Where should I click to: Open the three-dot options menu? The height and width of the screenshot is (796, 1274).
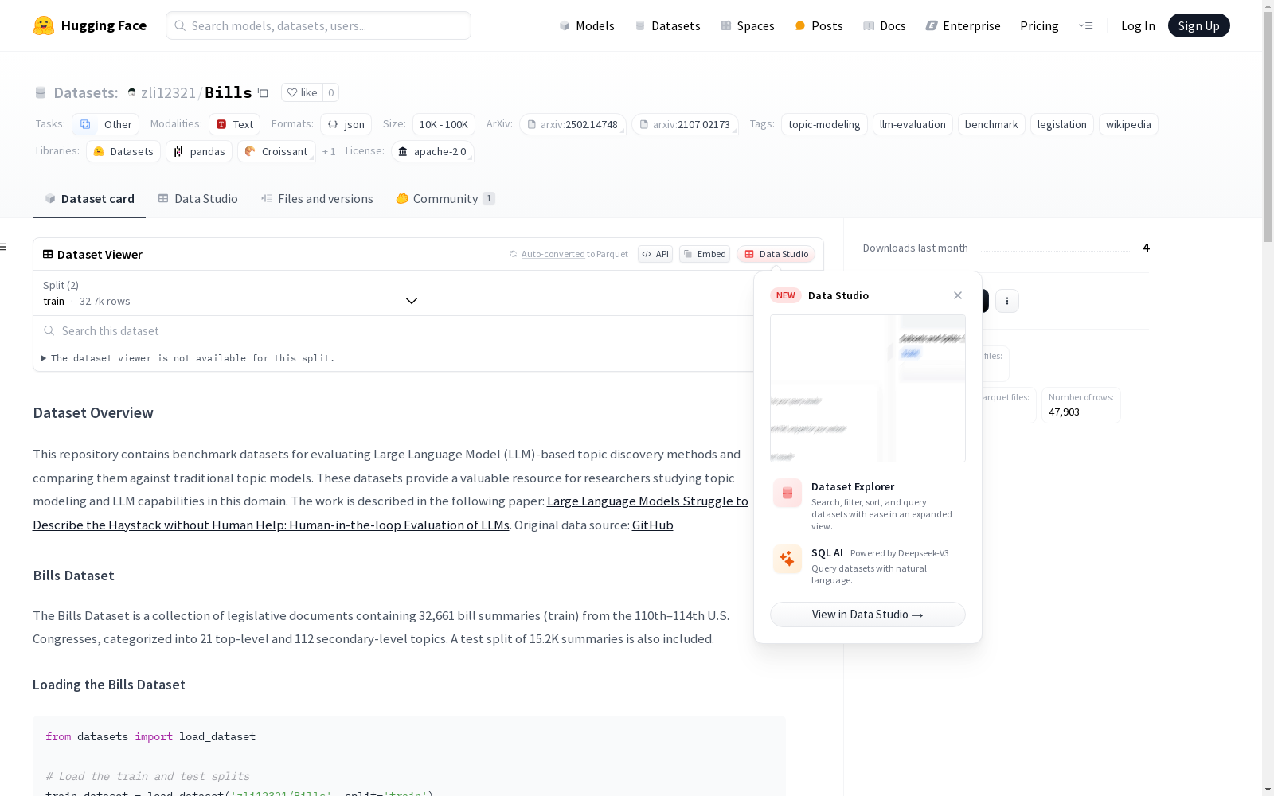[1007, 301]
